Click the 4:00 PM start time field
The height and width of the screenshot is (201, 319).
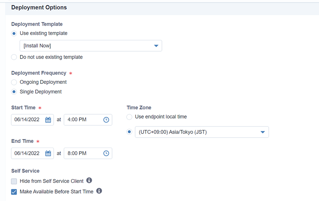(x=82, y=120)
